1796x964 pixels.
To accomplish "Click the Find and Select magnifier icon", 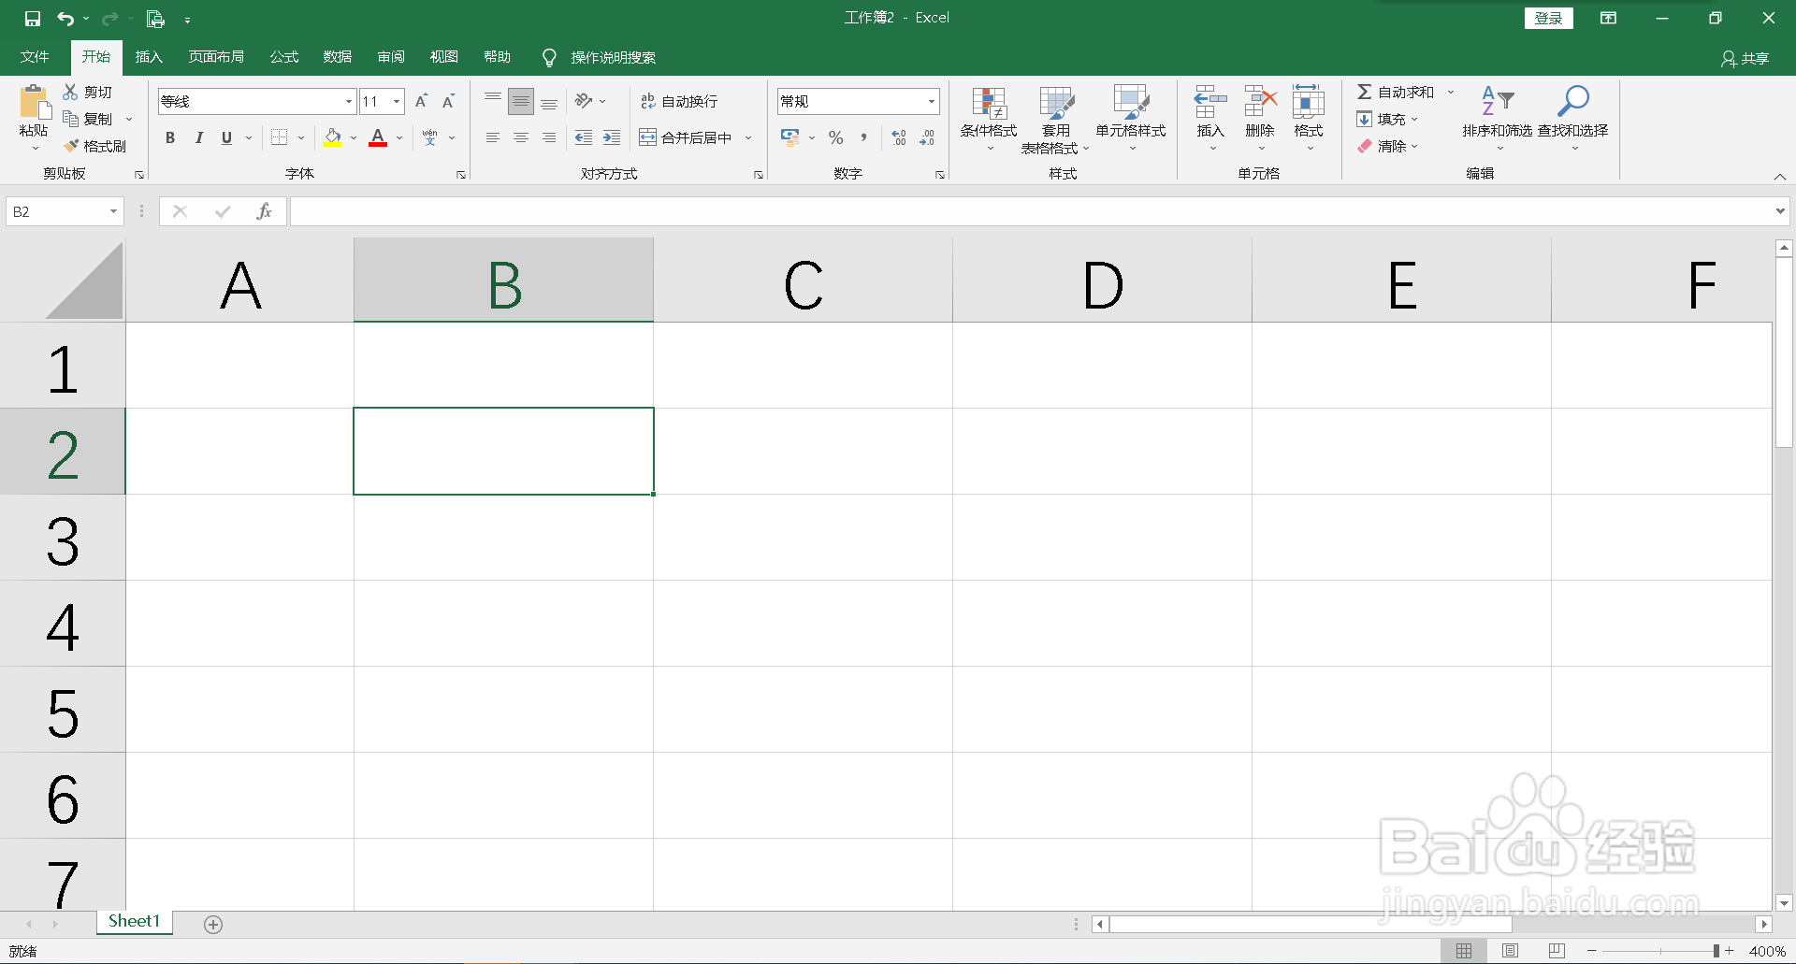I will pyautogui.click(x=1572, y=101).
